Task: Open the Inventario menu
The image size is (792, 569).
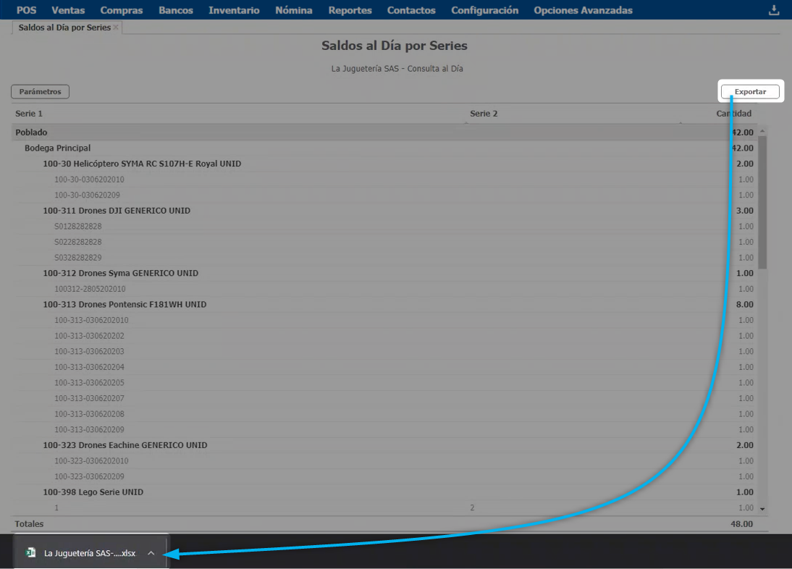Action: click(x=234, y=10)
